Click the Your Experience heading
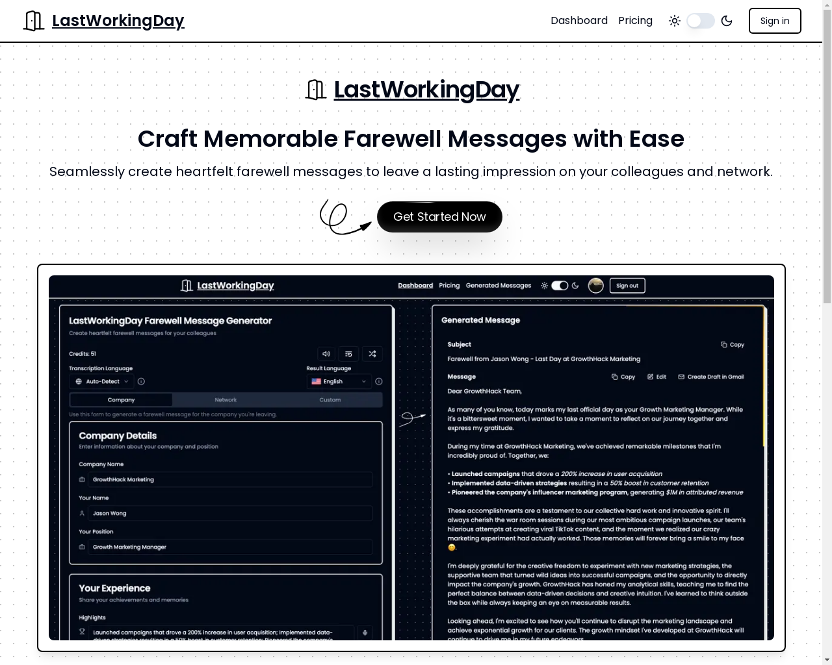The width and height of the screenshot is (832, 665). coord(114,588)
